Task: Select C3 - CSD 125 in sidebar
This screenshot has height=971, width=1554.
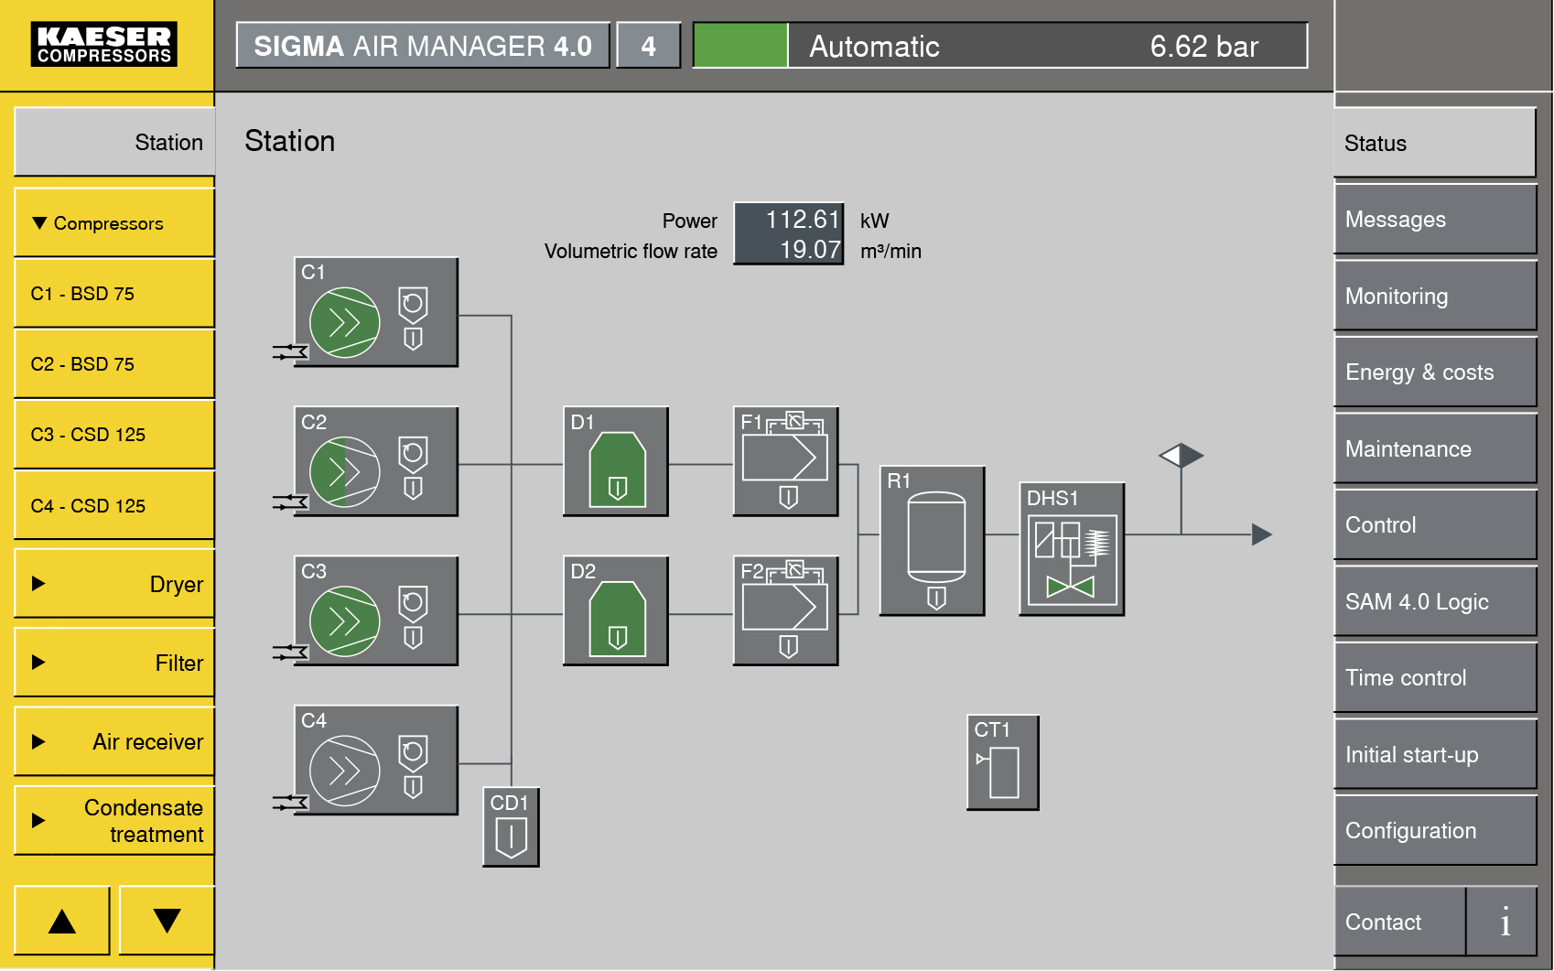Action: (113, 435)
